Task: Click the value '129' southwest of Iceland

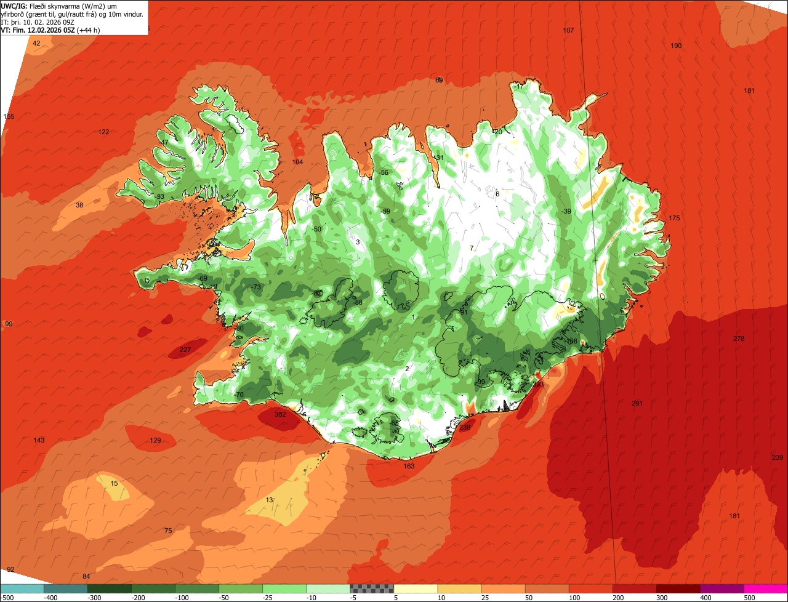Action: 155,440
